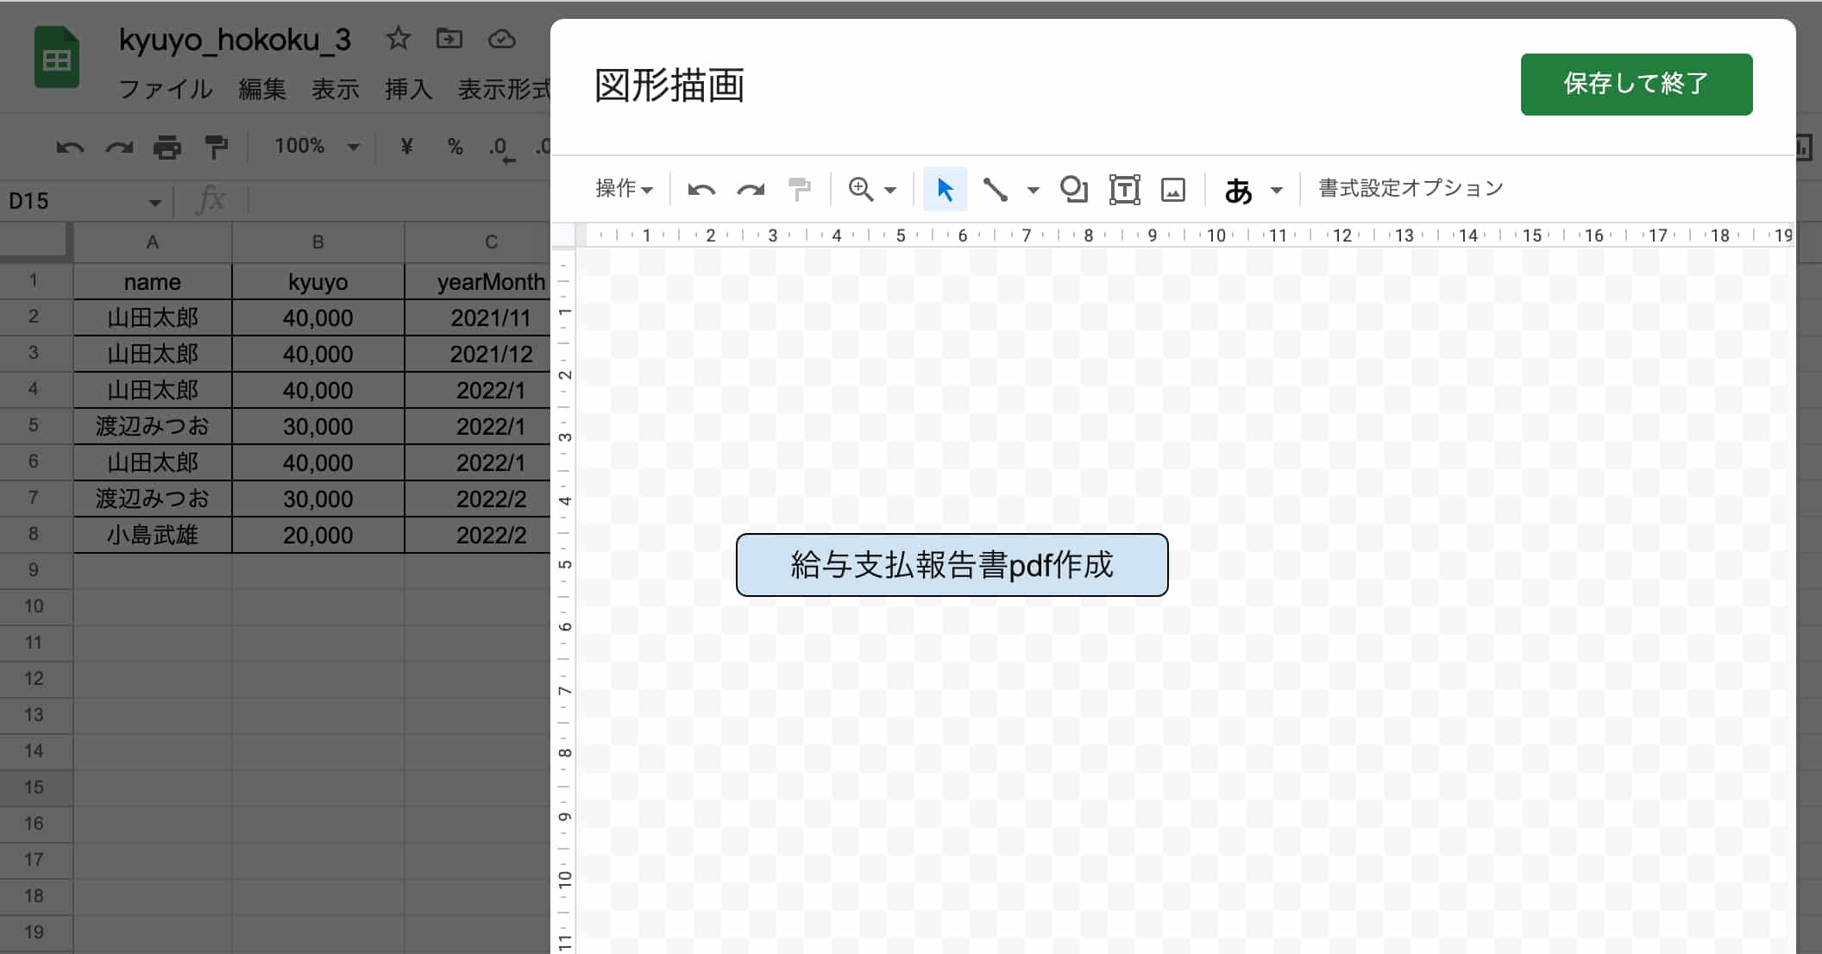
Task: Click the print icon in Sheets toolbar
Action: 167,147
